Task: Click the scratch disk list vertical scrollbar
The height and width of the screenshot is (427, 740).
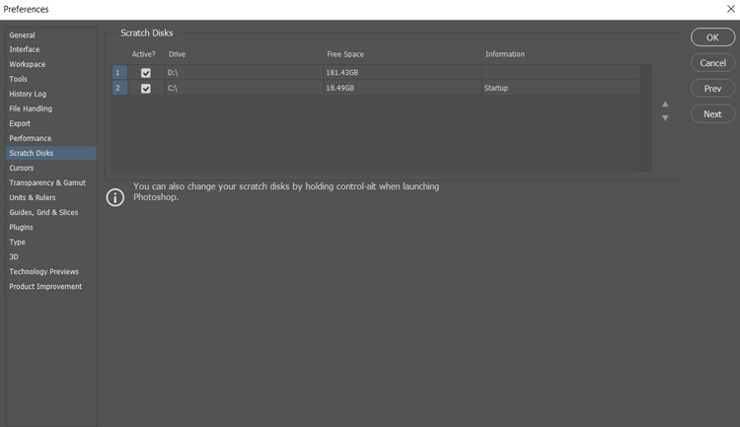Action: click(645, 118)
